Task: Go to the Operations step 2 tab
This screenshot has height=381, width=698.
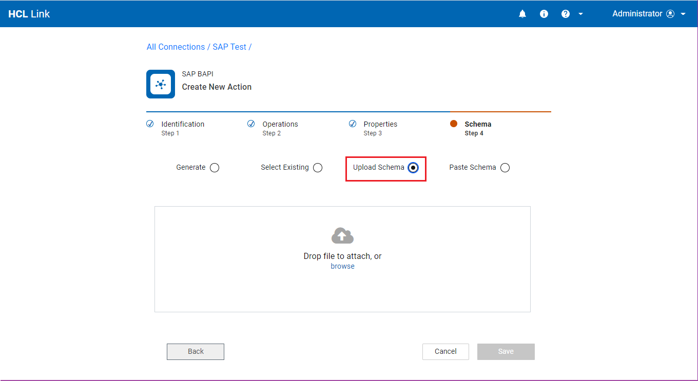Action: [x=280, y=128]
